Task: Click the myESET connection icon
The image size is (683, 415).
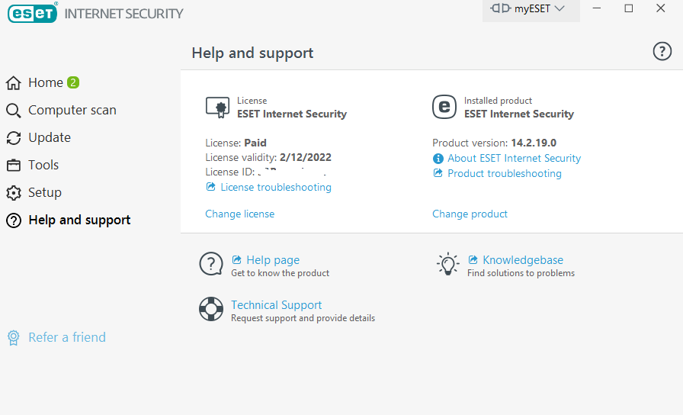Action: (500, 8)
